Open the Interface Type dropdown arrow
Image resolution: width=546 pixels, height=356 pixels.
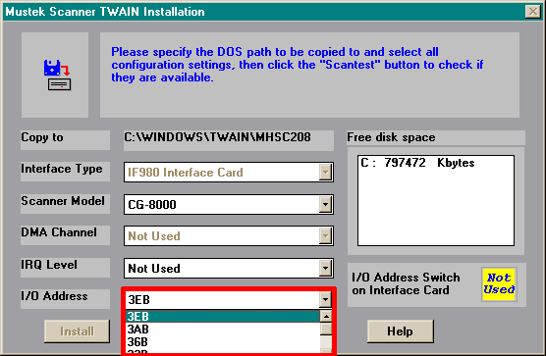coord(325,172)
